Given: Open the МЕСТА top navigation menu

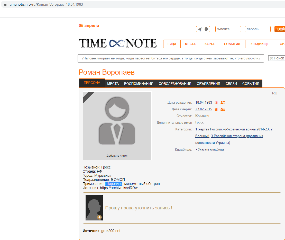Looking at the screenshot, I should click(x=190, y=44).
